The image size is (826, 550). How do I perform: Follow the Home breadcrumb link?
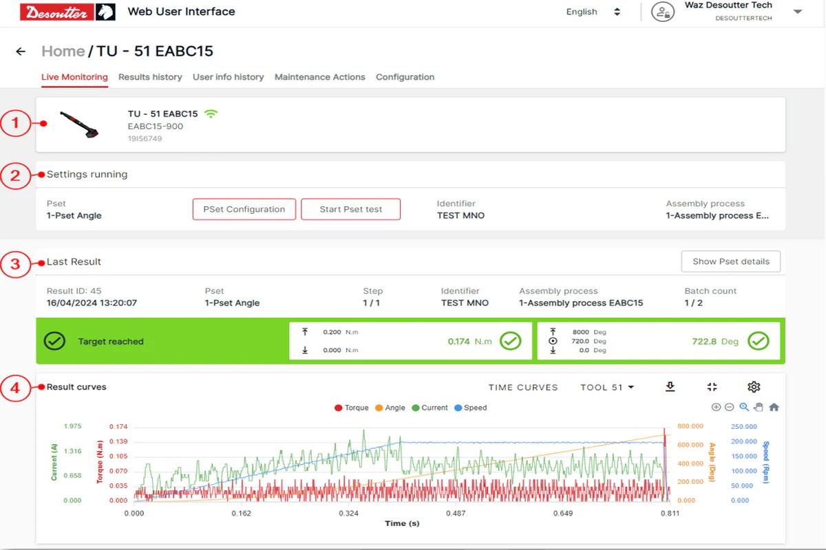coord(63,52)
